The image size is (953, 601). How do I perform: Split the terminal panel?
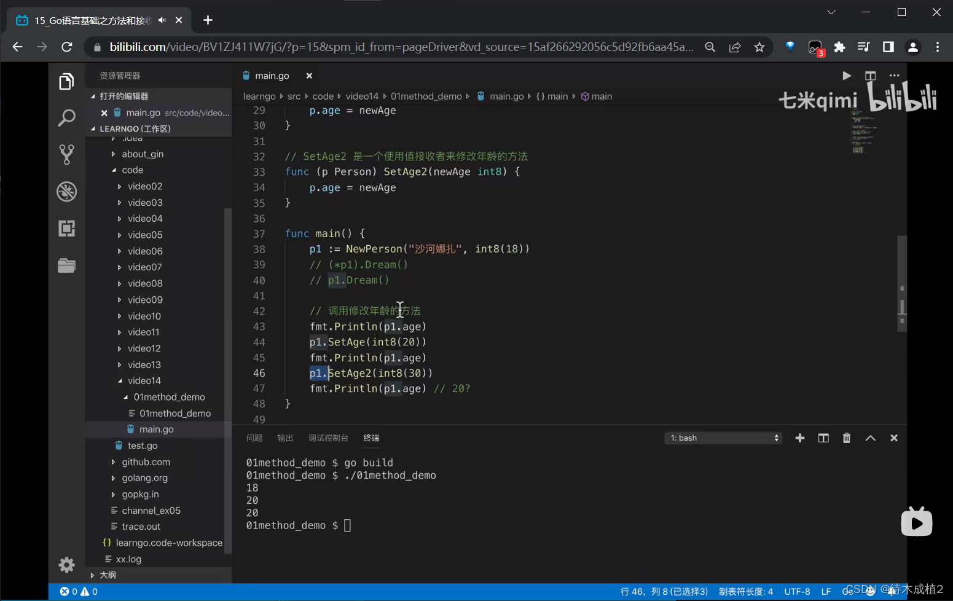[823, 438]
